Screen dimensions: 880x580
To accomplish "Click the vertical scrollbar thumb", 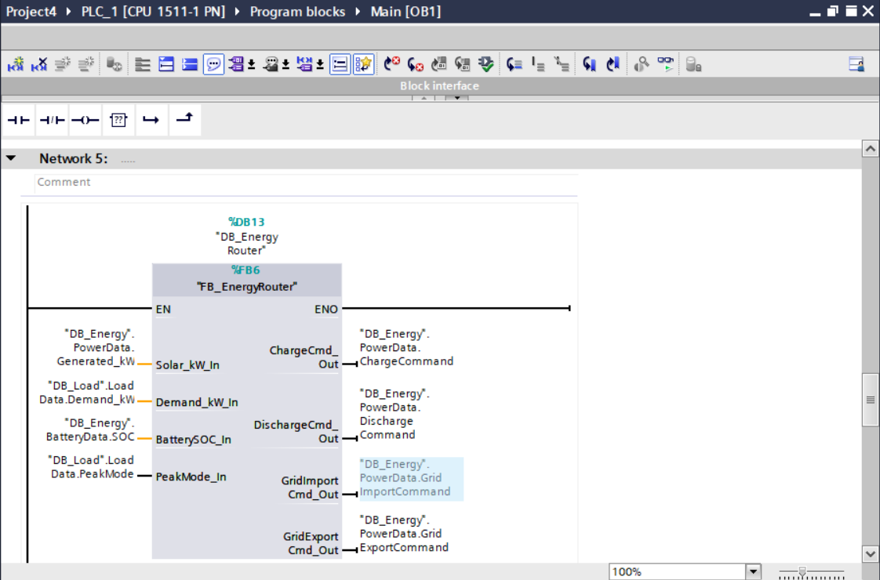I will (x=870, y=400).
